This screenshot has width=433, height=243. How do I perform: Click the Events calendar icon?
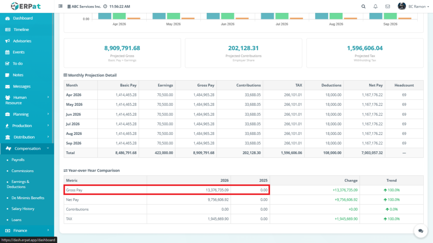coord(8,52)
